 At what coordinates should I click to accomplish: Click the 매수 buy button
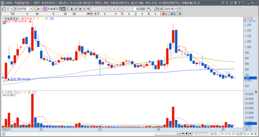coord(165,14)
